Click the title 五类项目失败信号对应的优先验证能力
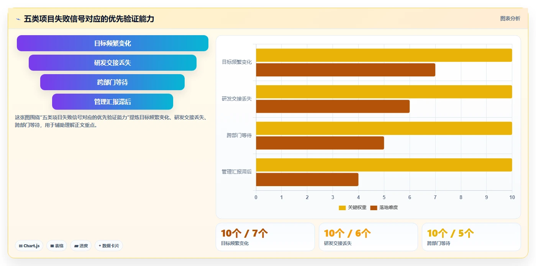Screen dimensions: 536x266 tap(89, 19)
